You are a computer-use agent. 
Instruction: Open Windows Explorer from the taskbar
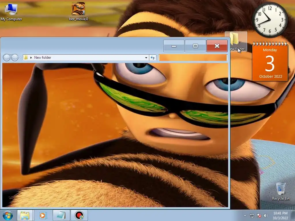(x=25, y=215)
